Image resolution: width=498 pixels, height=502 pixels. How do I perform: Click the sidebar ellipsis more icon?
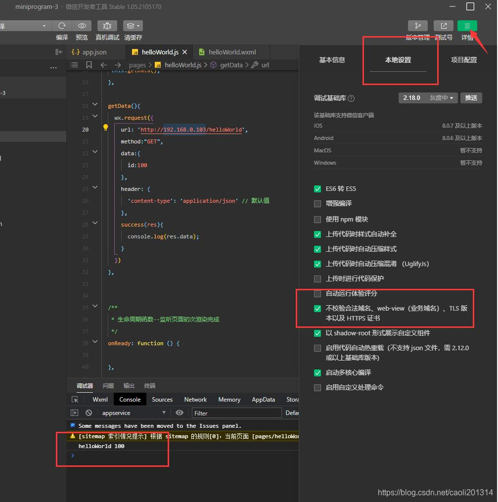point(53,68)
